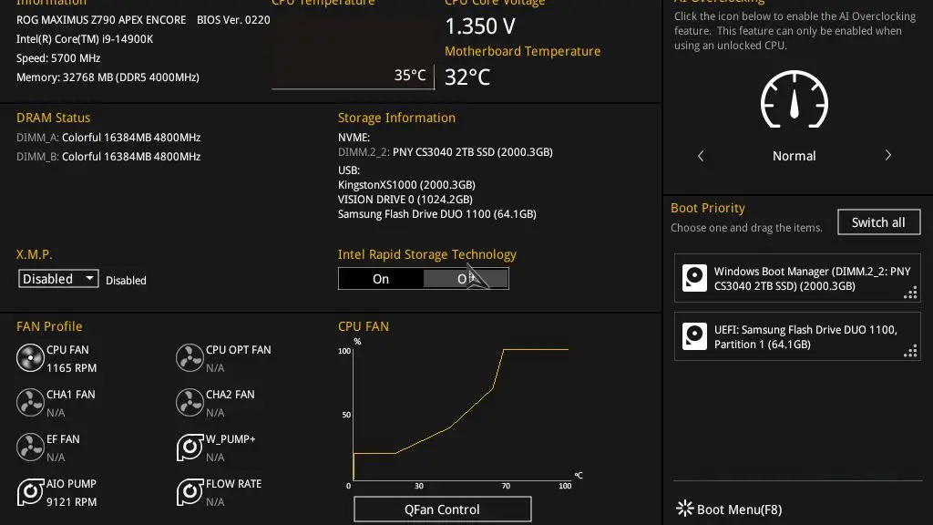Click the 9121 RPM AIO pump value

click(x=71, y=502)
